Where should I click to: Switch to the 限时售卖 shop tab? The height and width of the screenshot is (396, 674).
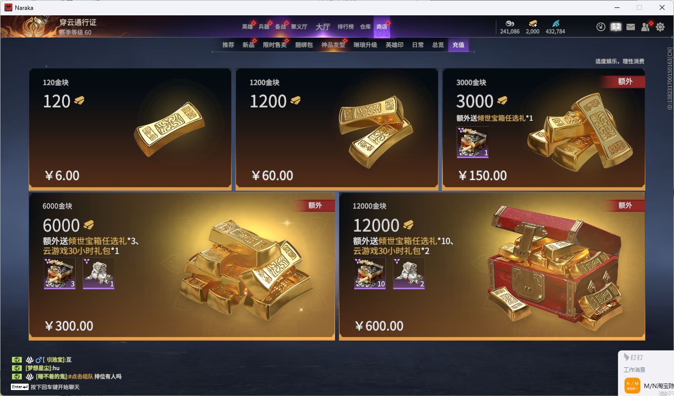[275, 45]
